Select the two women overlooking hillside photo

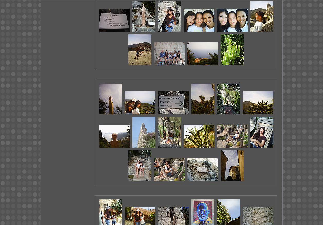140,103
